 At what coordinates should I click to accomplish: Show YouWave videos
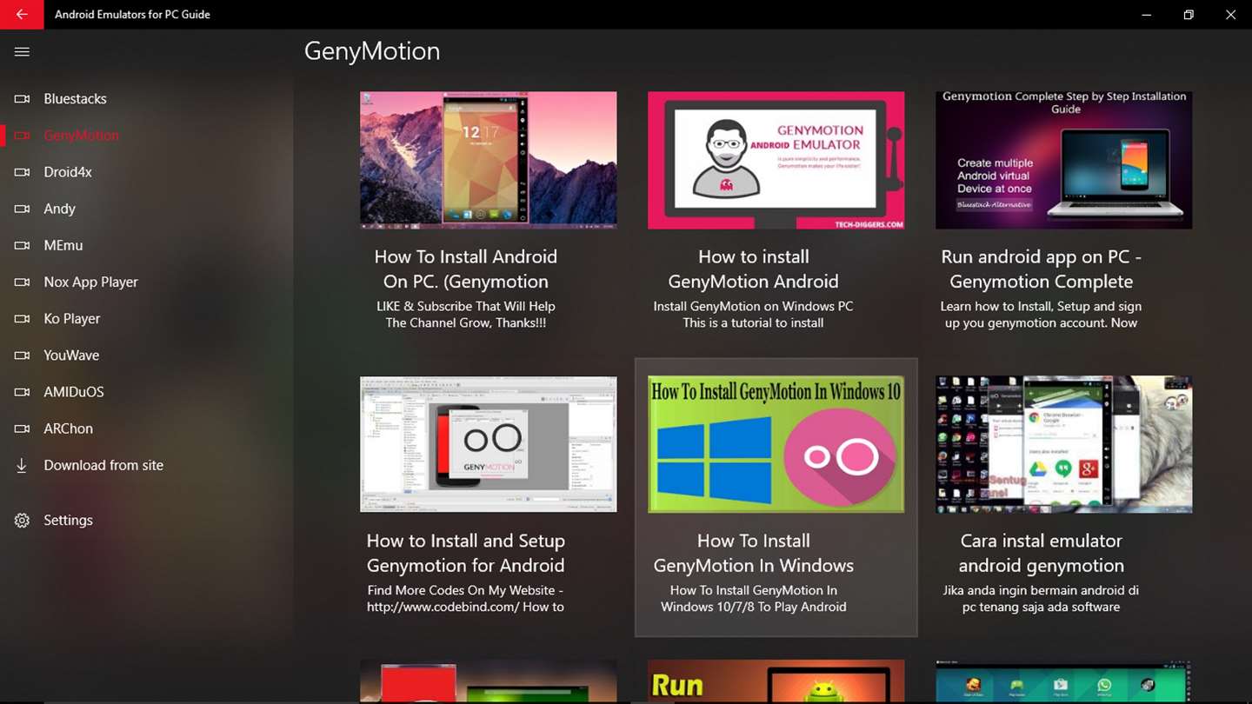[71, 355]
